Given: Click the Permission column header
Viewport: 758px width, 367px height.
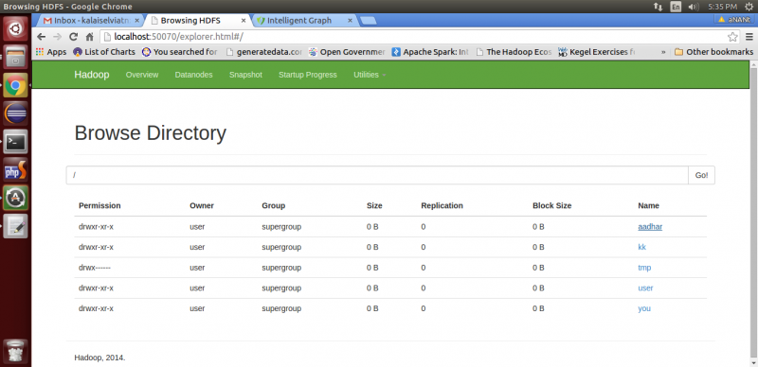Looking at the screenshot, I should pos(99,205).
